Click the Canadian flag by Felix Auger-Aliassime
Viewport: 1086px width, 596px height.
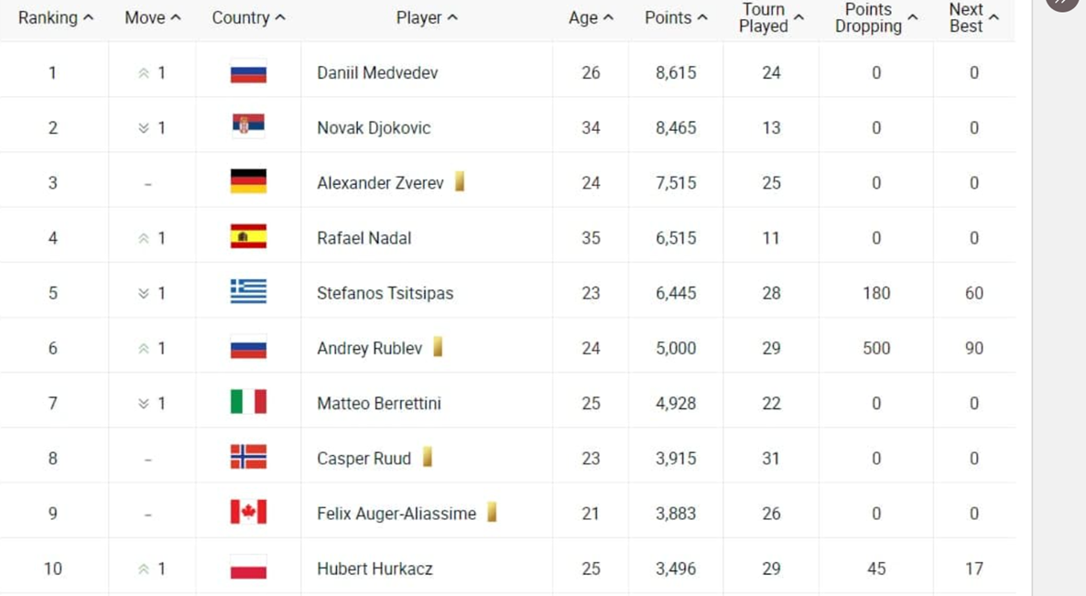248,513
